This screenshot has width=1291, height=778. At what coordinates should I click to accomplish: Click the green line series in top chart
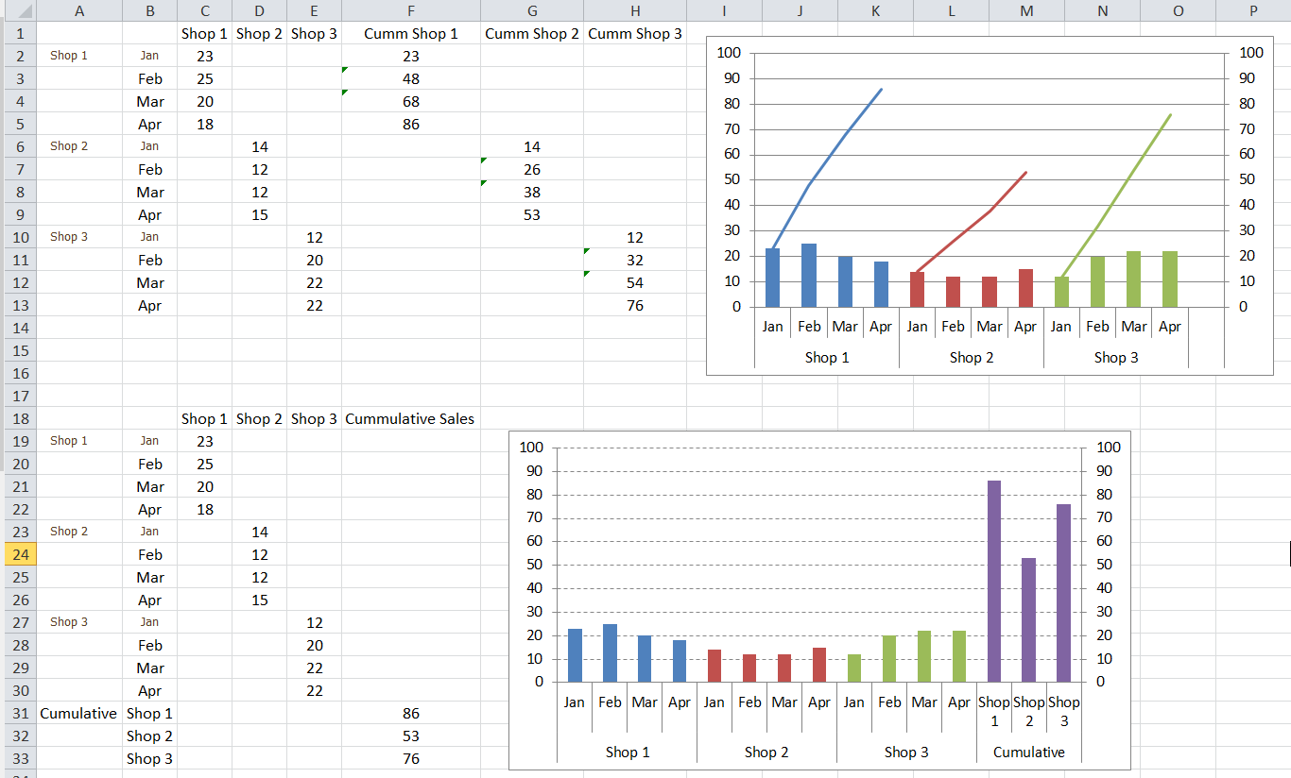pyautogui.click(x=1134, y=167)
